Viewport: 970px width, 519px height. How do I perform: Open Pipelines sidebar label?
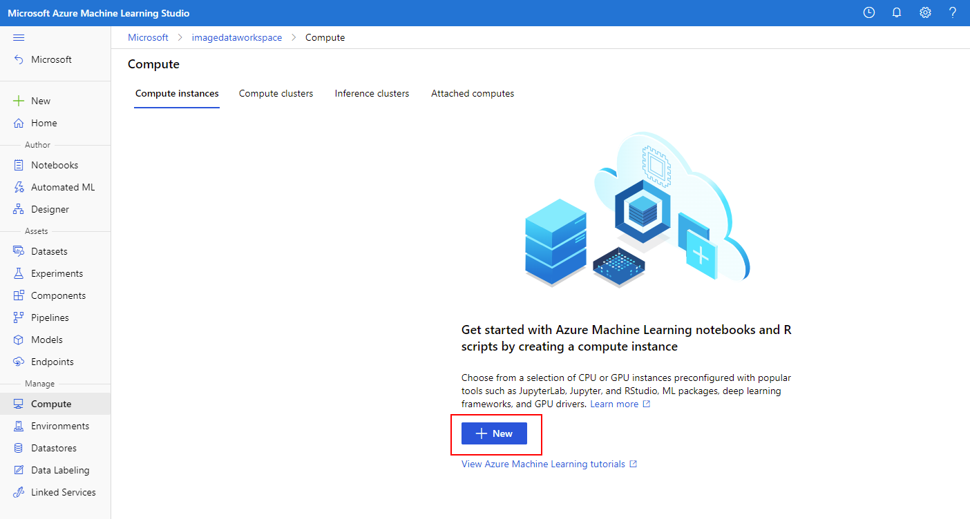pos(50,317)
